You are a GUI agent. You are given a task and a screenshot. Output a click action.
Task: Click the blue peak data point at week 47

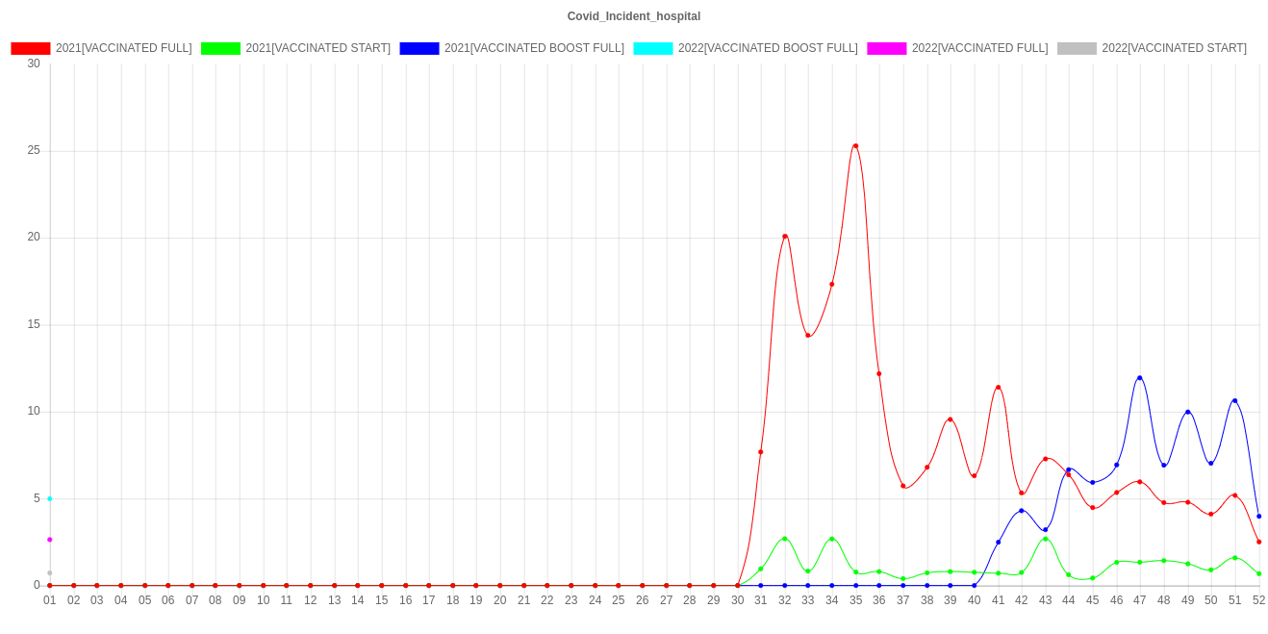tap(1140, 378)
